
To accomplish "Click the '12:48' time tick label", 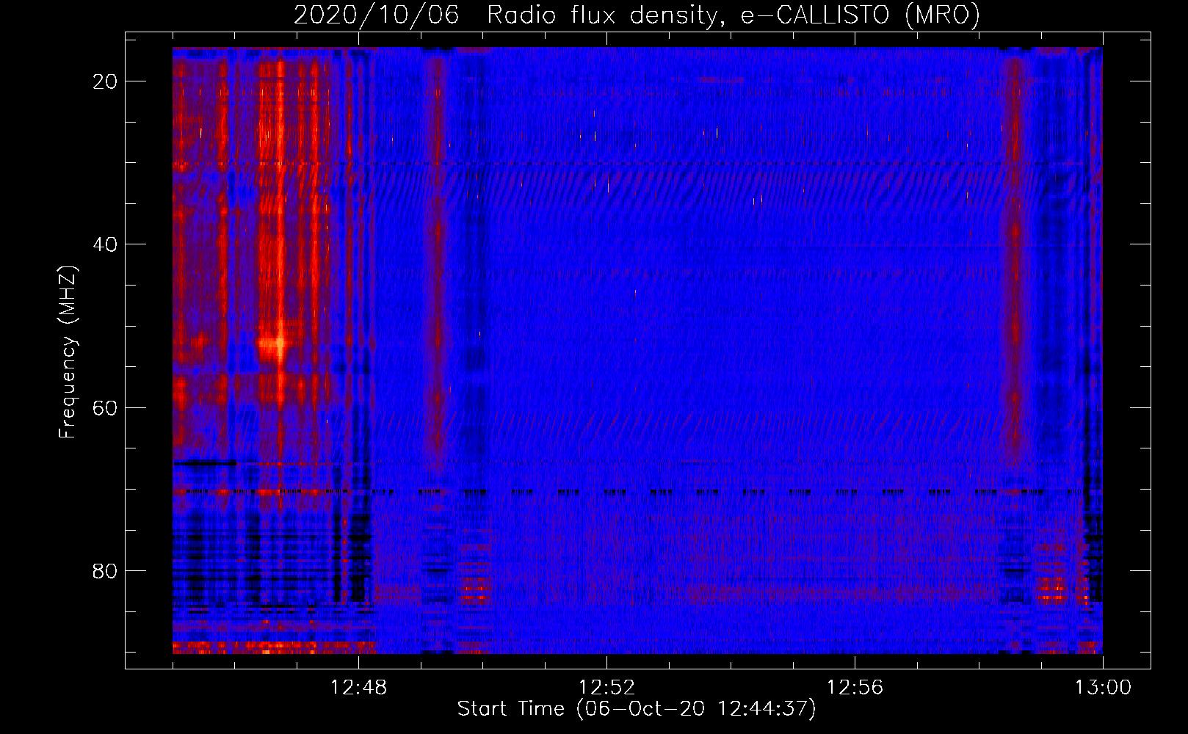I will tap(358, 688).
